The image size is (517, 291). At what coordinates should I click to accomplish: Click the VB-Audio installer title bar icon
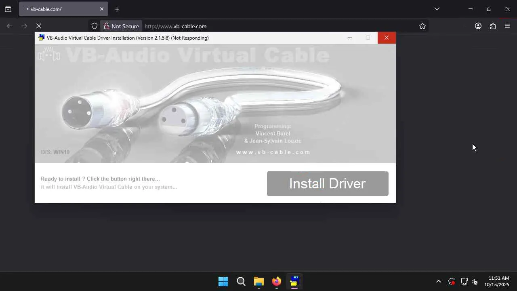[x=41, y=38]
